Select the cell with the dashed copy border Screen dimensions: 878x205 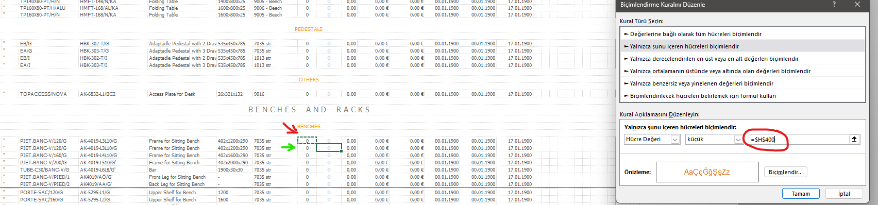pyautogui.click(x=307, y=141)
